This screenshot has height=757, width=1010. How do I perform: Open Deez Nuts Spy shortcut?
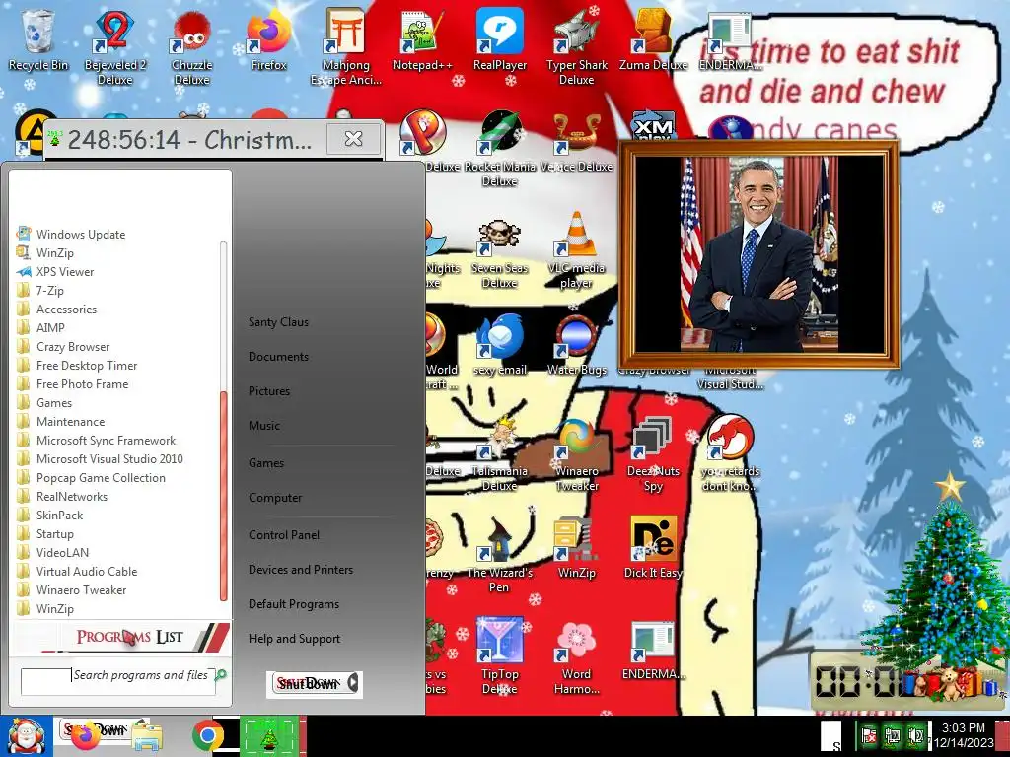point(653,454)
